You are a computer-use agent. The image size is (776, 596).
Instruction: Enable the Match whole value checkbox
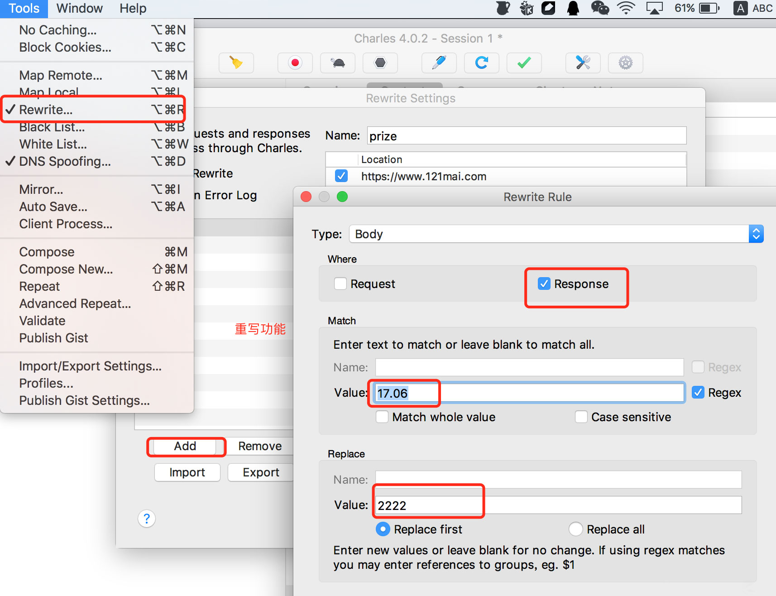coord(382,417)
